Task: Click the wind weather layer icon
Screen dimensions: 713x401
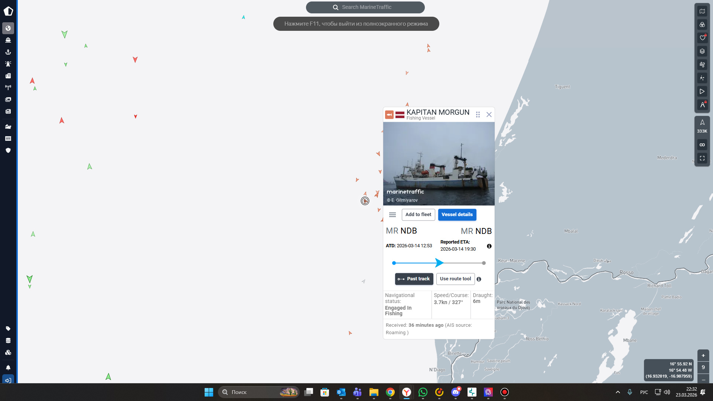Action: point(702,65)
